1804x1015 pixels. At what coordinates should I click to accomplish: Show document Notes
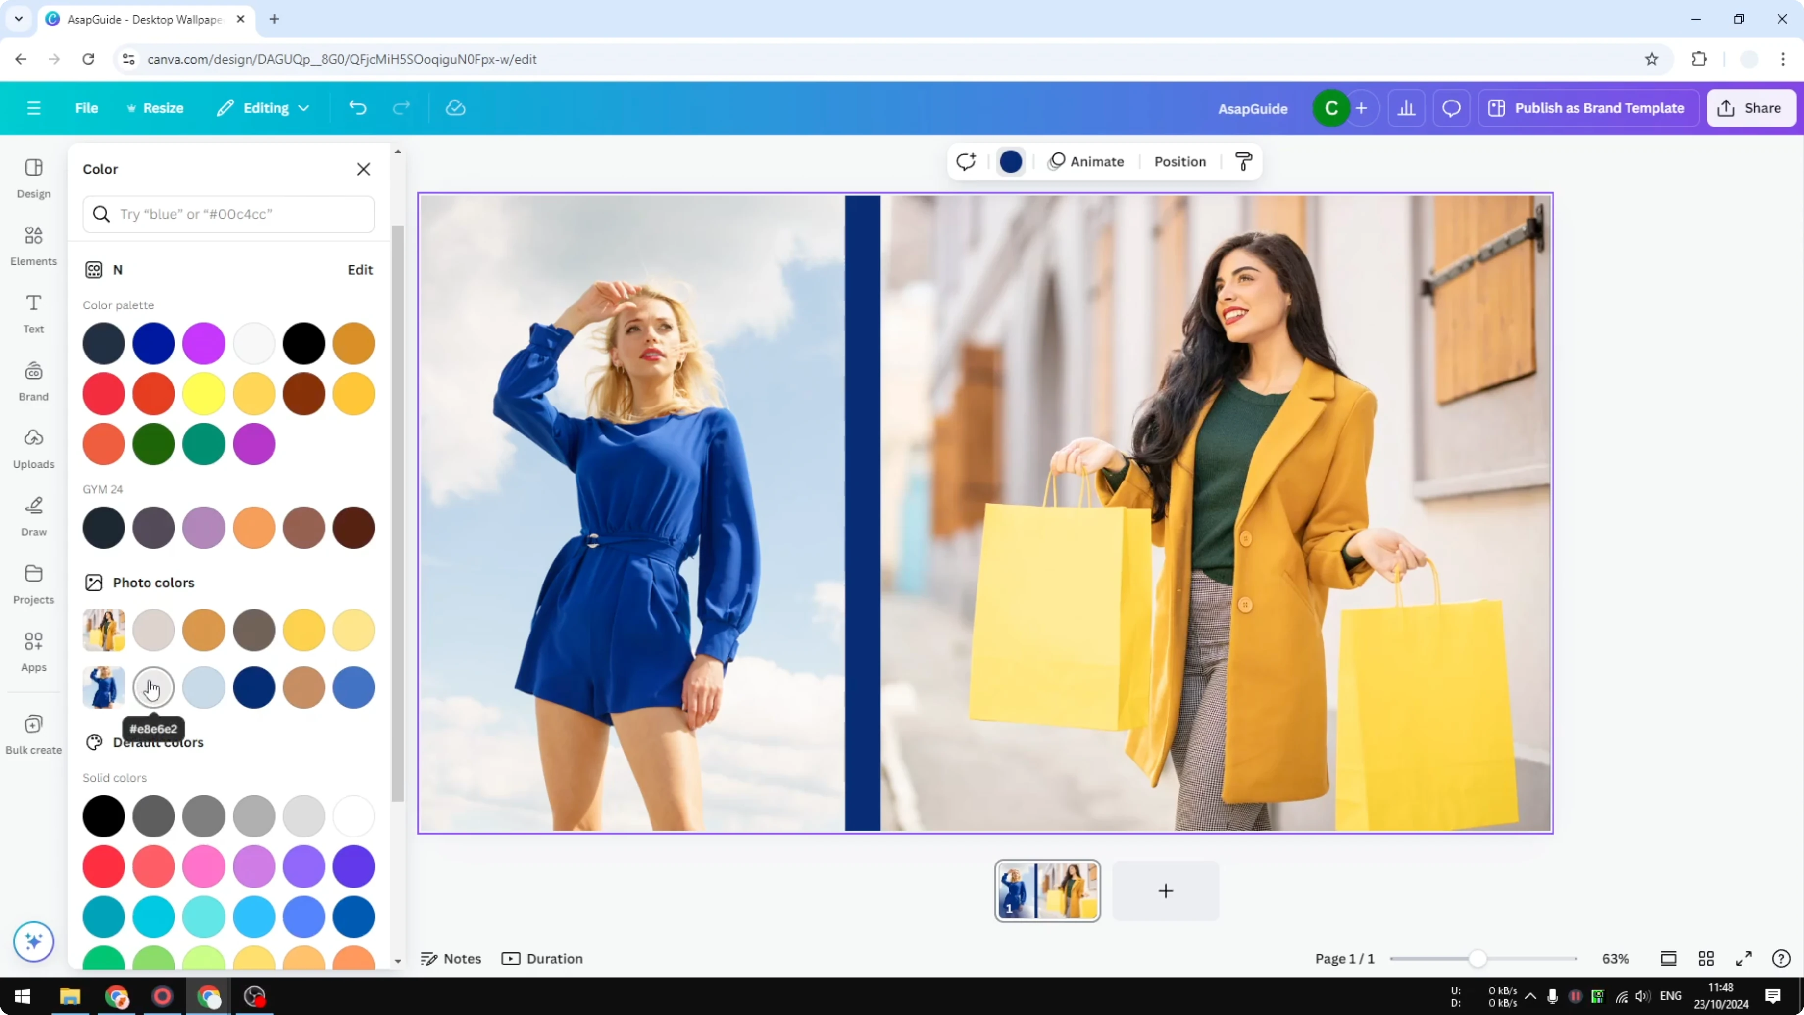coord(451,958)
